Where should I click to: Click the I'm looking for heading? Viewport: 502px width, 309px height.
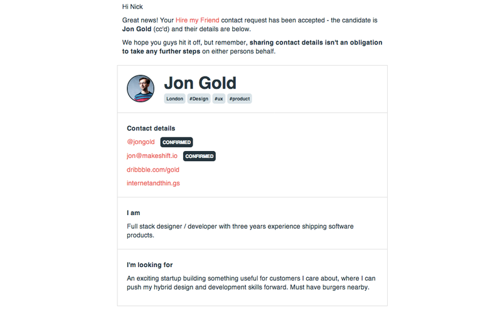149,265
